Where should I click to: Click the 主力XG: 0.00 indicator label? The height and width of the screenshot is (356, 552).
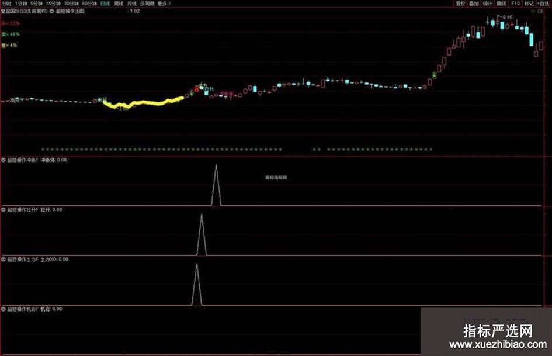(x=54, y=260)
